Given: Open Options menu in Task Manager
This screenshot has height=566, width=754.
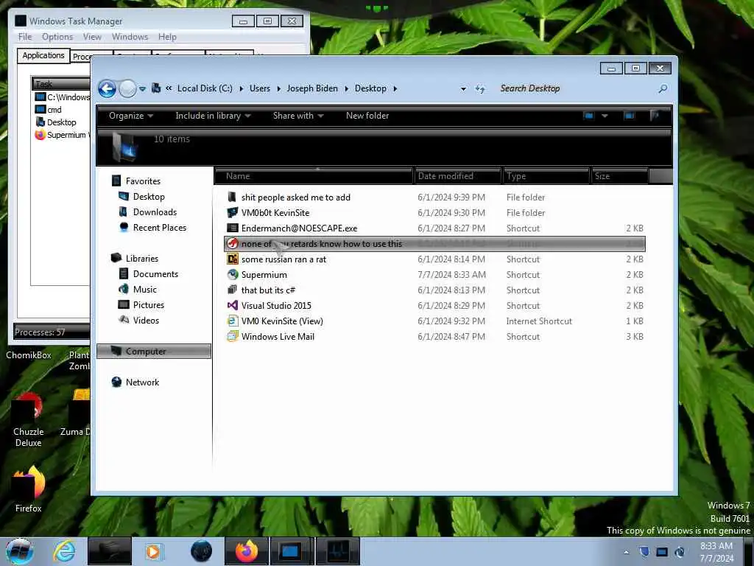Looking at the screenshot, I should coord(57,37).
